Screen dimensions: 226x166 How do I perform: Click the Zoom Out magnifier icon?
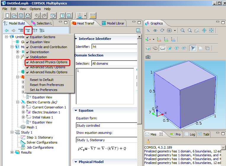coord(190,30)
